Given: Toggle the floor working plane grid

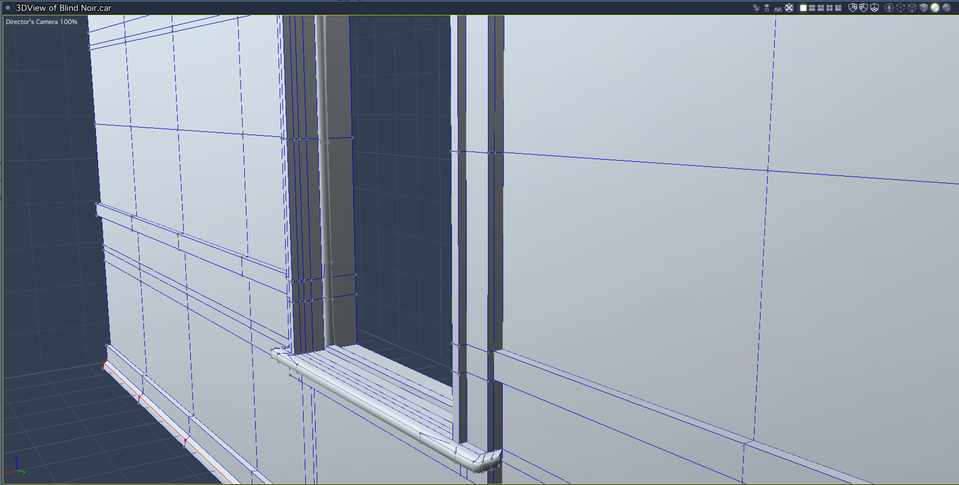Looking at the screenshot, I should point(874,8).
